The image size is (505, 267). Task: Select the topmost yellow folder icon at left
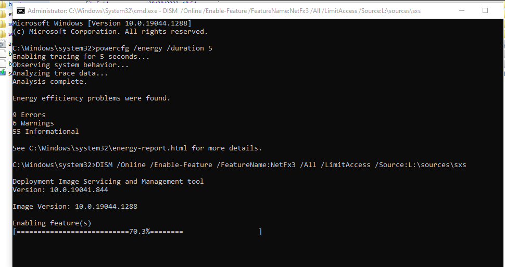(x=3, y=5)
